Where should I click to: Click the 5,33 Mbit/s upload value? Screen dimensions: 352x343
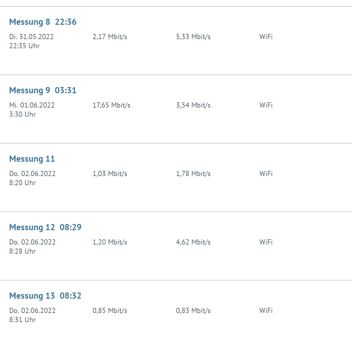[x=193, y=37]
